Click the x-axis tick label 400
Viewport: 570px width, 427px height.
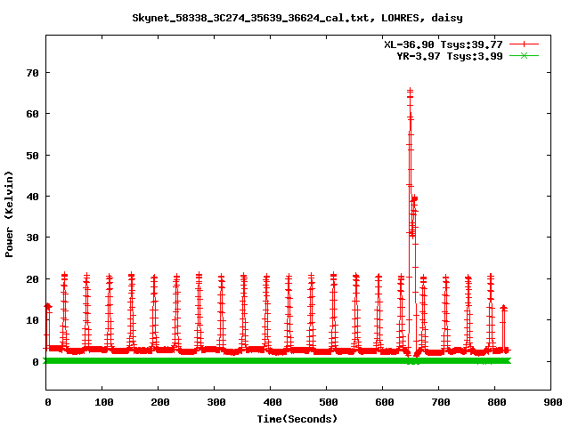point(273,402)
